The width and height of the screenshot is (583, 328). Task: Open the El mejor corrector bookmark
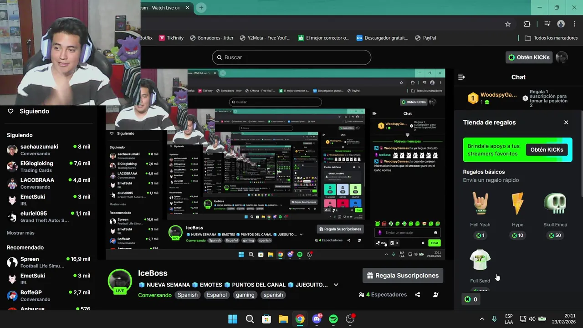click(x=324, y=38)
